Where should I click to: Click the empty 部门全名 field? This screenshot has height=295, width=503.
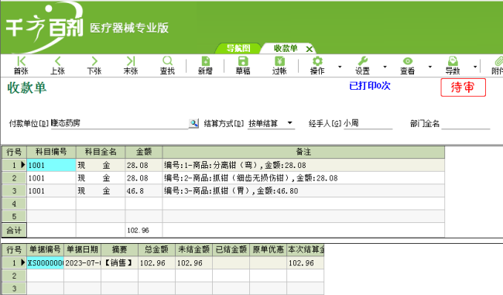point(465,123)
